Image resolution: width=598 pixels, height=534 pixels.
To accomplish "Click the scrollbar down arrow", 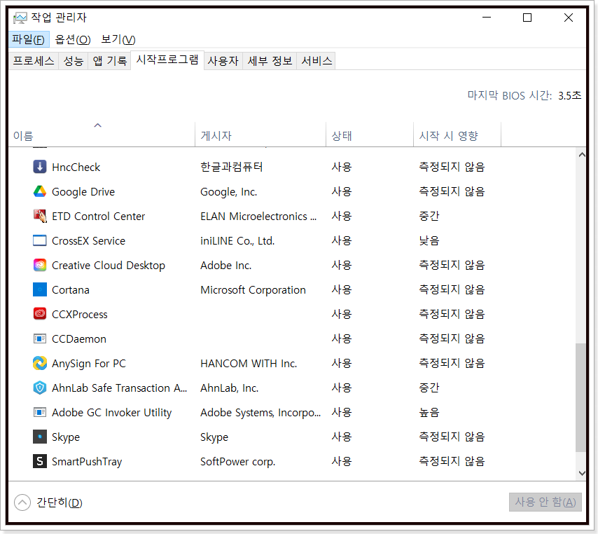I will 582,473.
